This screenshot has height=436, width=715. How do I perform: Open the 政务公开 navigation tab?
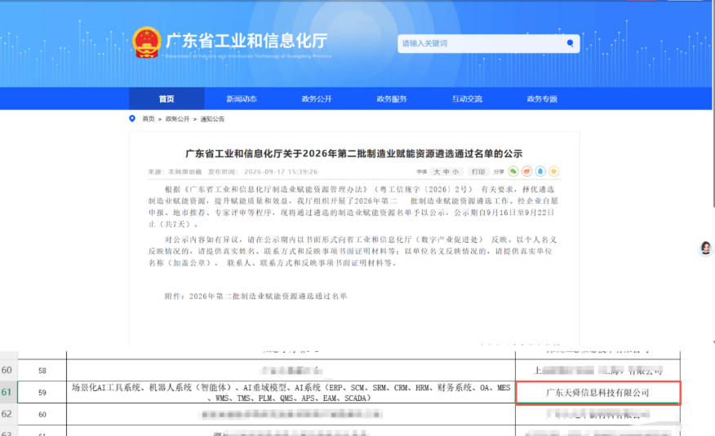[x=317, y=99]
